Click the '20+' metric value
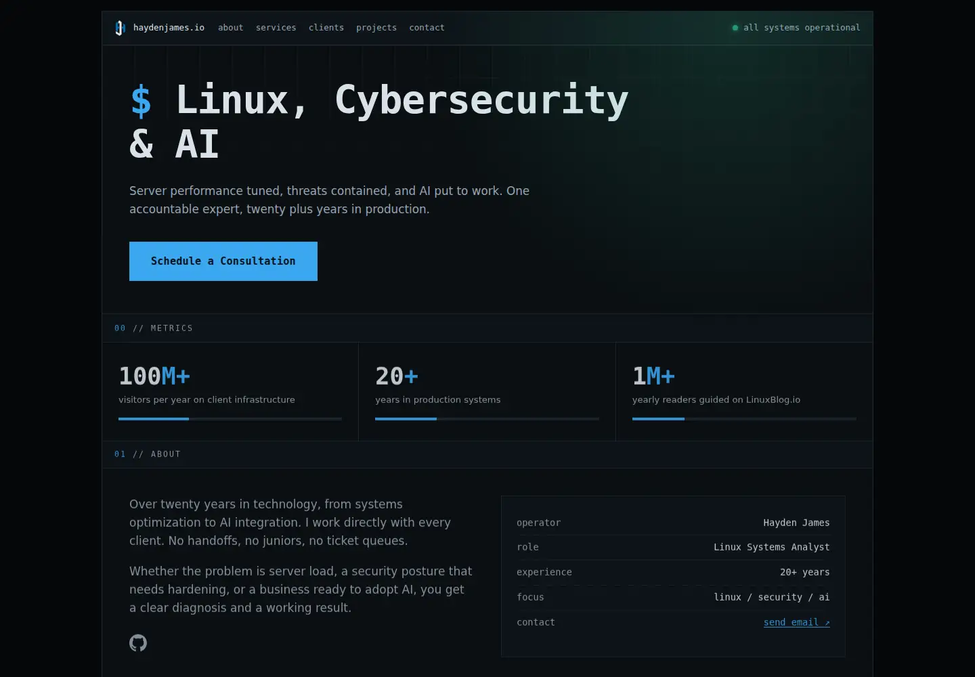Image resolution: width=975 pixels, height=677 pixels. tap(397, 376)
